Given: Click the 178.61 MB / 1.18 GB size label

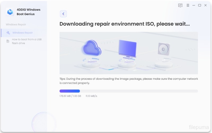Looking at the screenshot, I should (x=70, y=96).
